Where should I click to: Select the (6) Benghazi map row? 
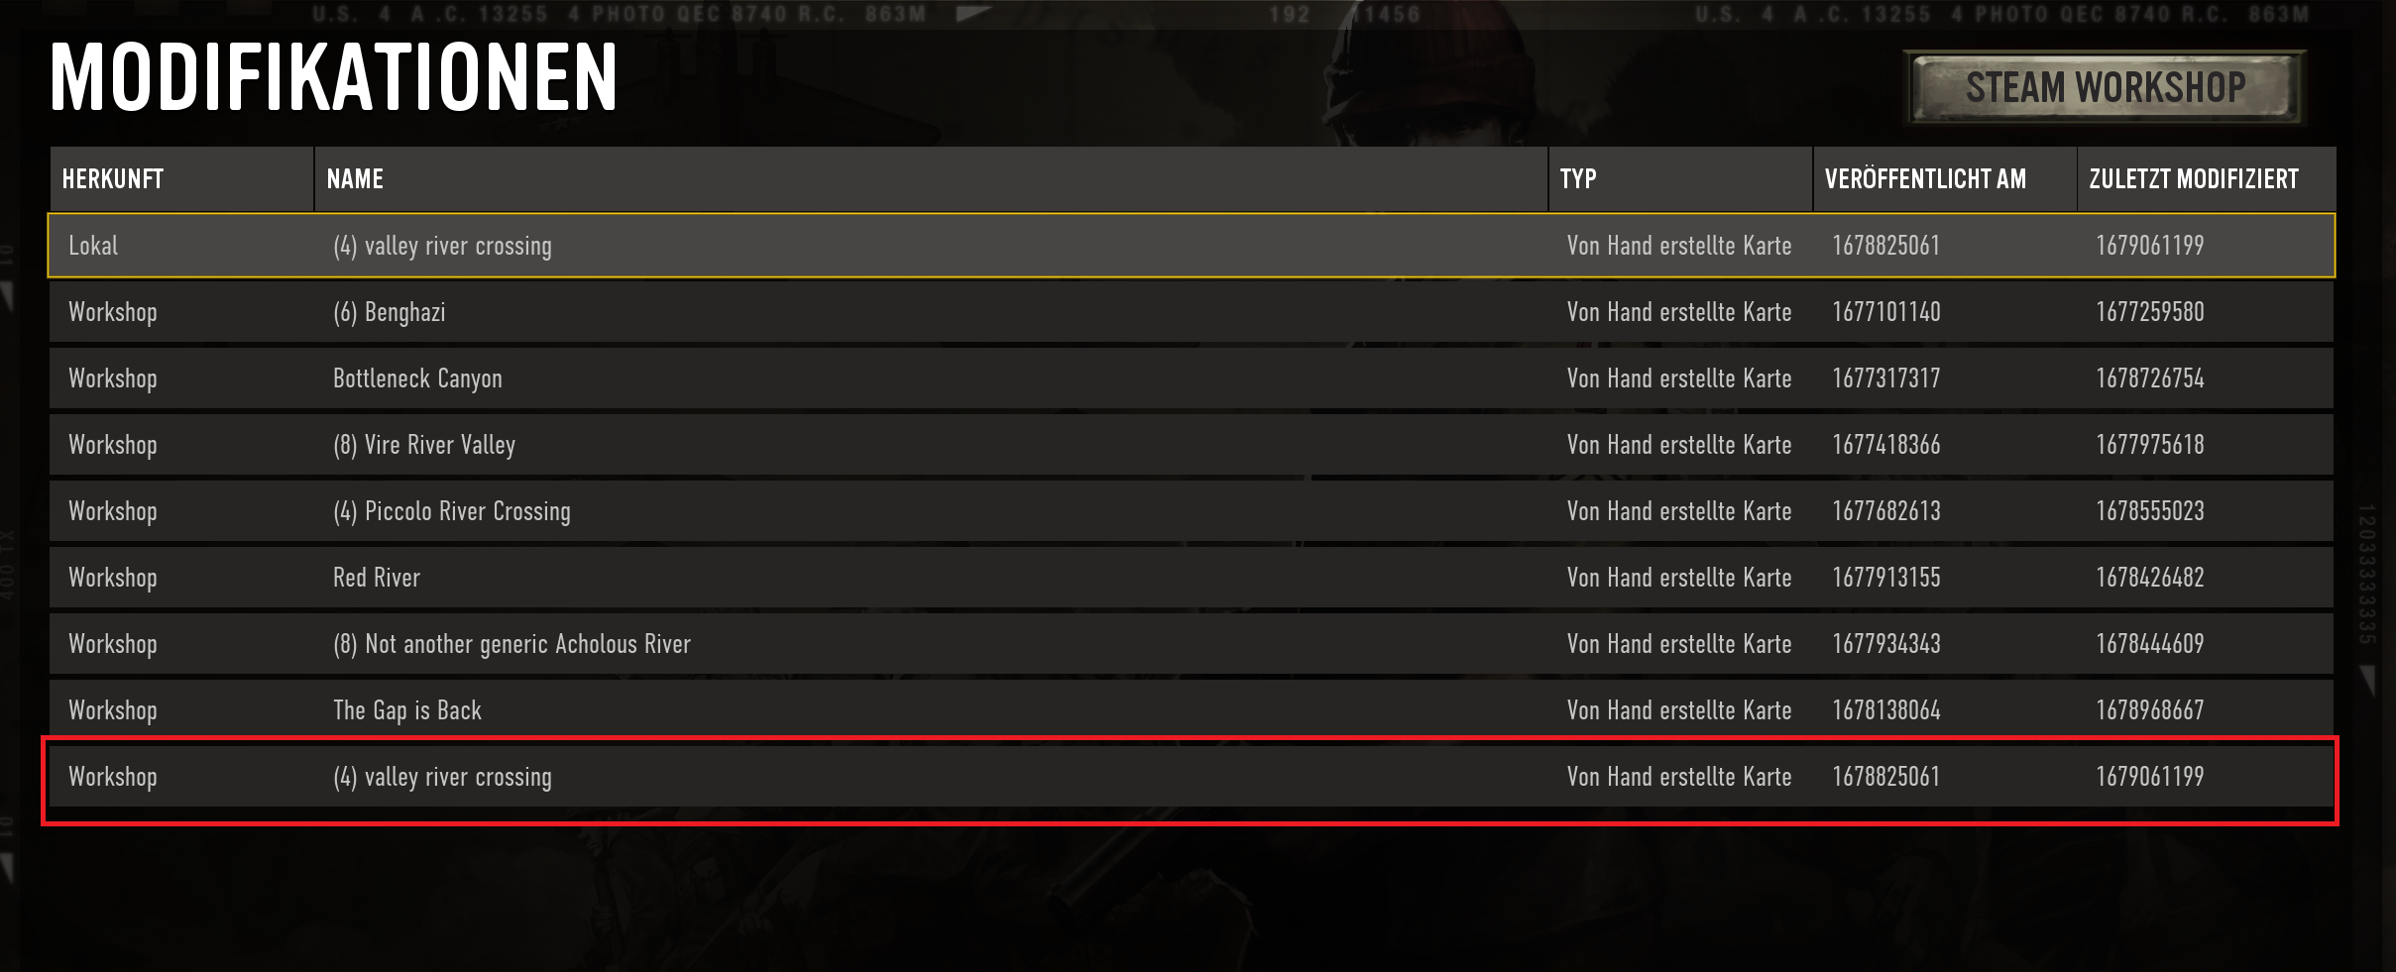(x=1192, y=312)
